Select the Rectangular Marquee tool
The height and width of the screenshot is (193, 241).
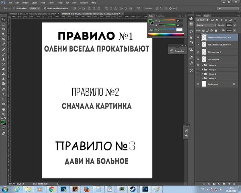point(3,24)
